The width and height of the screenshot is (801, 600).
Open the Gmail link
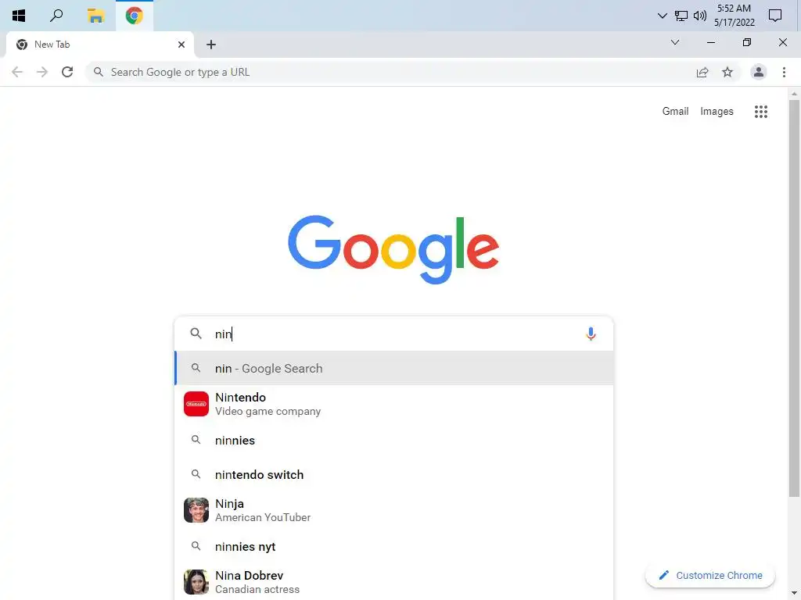coord(675,111)
